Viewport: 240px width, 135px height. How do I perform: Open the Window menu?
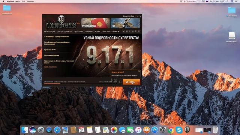pos(30,1)
